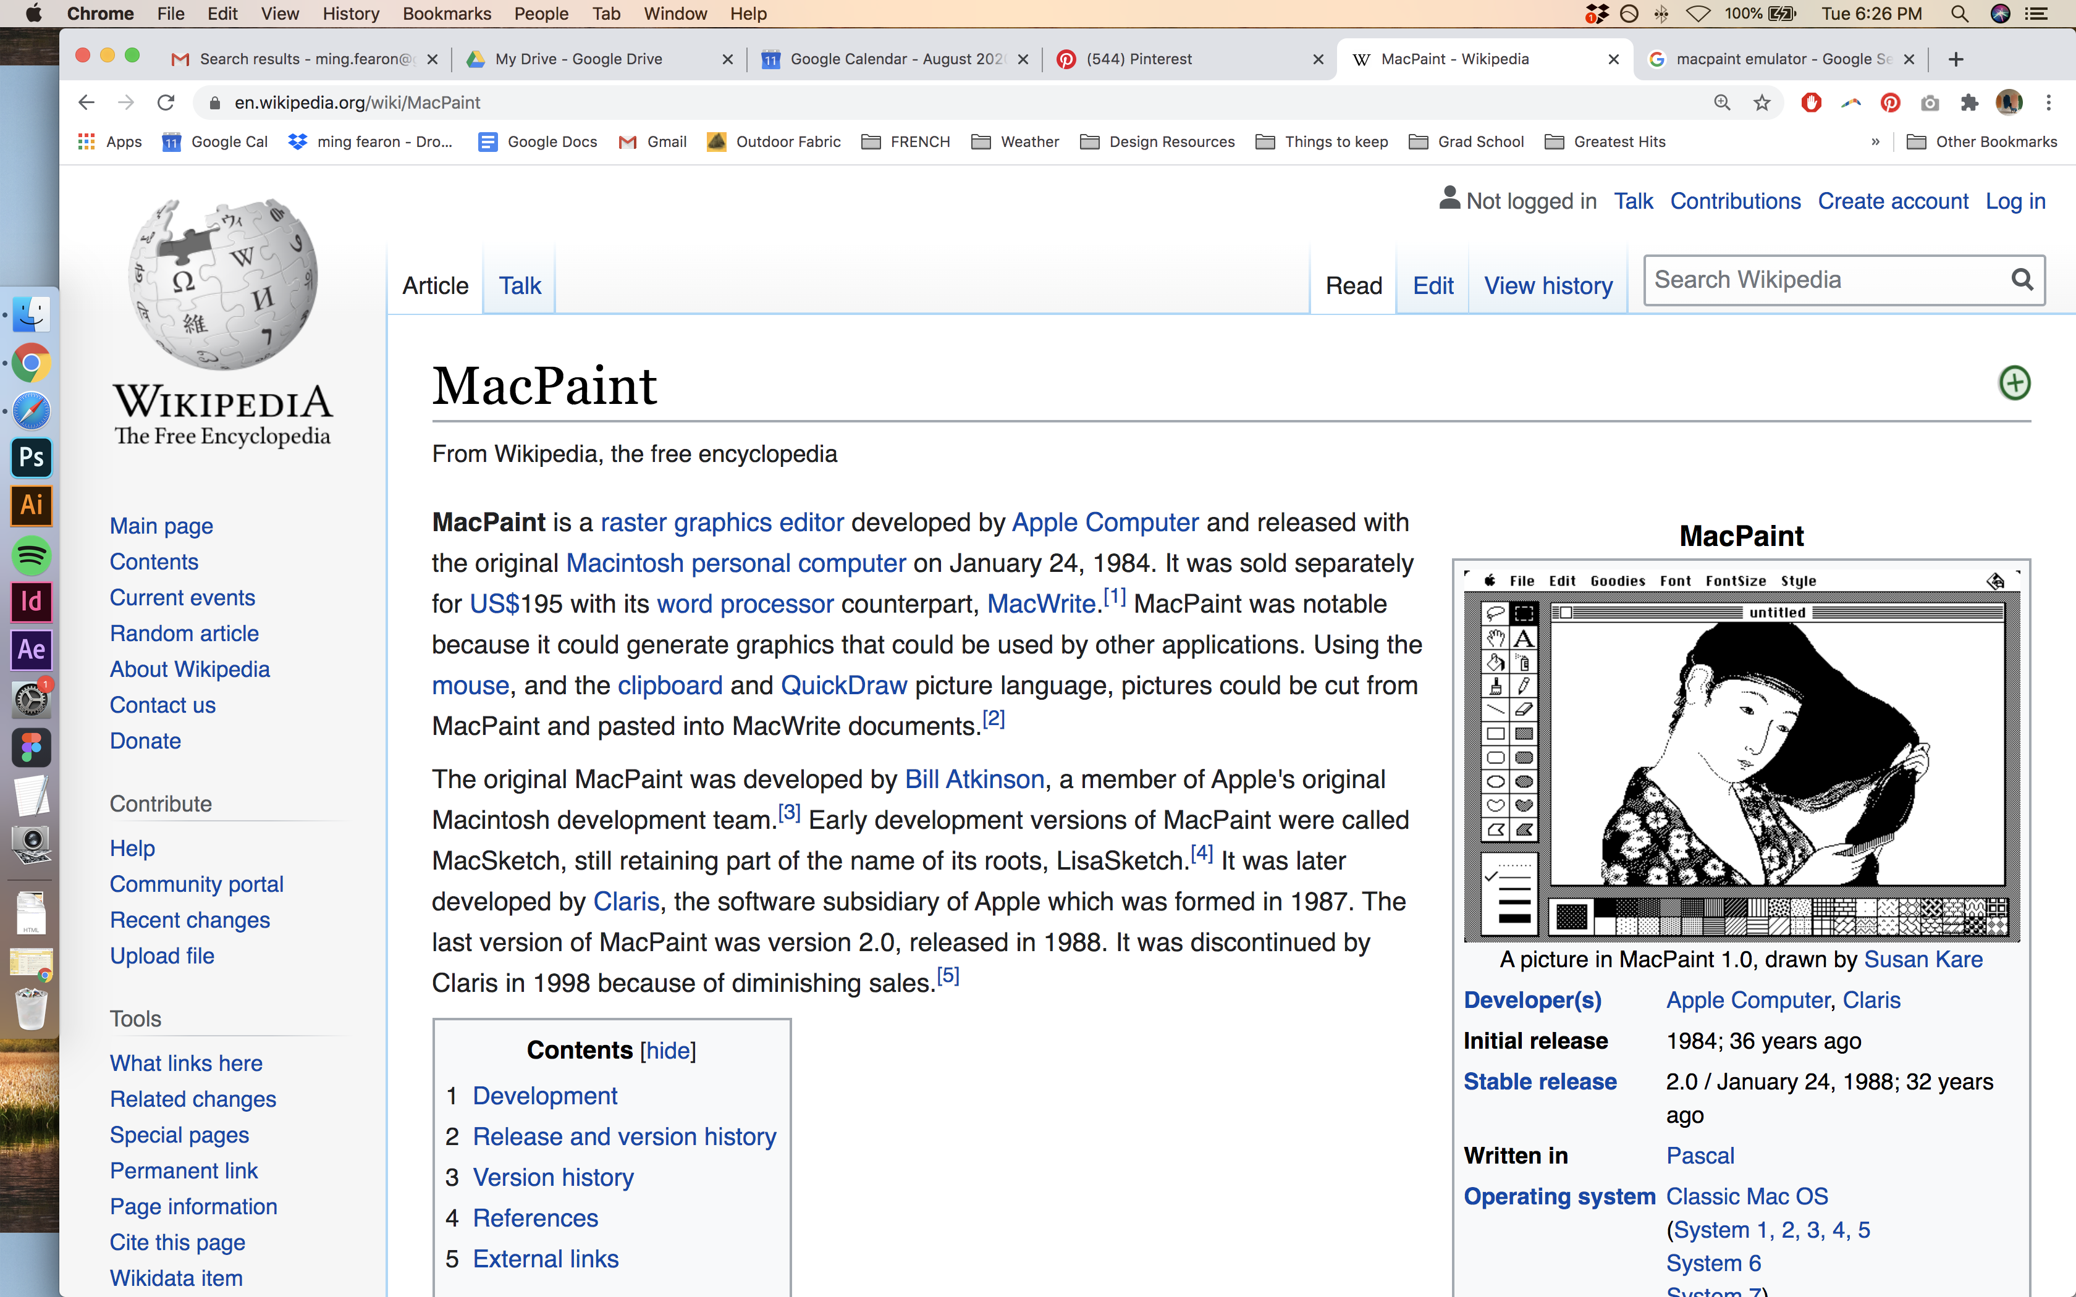2076x1297 pixels.
Task: Click the bookmark star icon in address bar
Action: tap(1761, 103)
